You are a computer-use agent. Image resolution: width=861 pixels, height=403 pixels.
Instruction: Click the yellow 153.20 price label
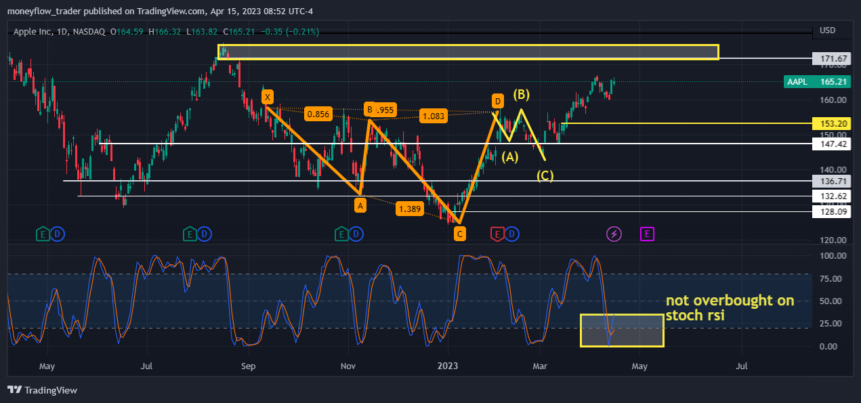click(x=831, y=123)
